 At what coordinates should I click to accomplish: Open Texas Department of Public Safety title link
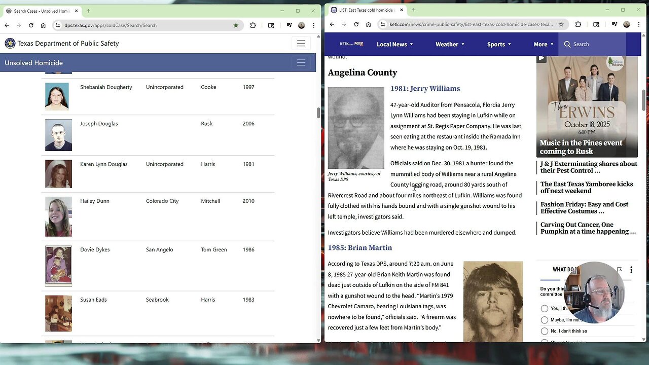pyautogui.click(x=68, y=44)
